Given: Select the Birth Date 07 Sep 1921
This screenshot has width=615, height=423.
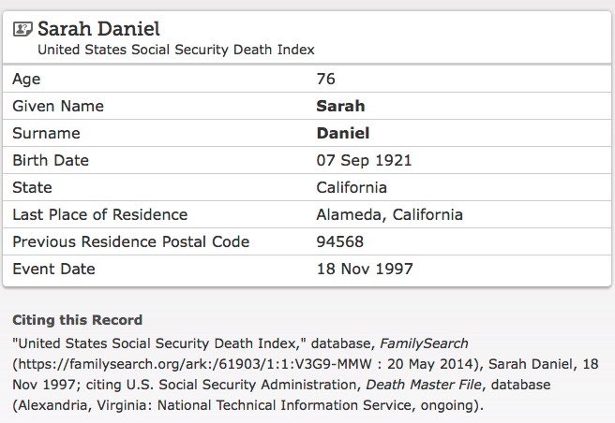Looking at the screenshot, I should [364, 160].
